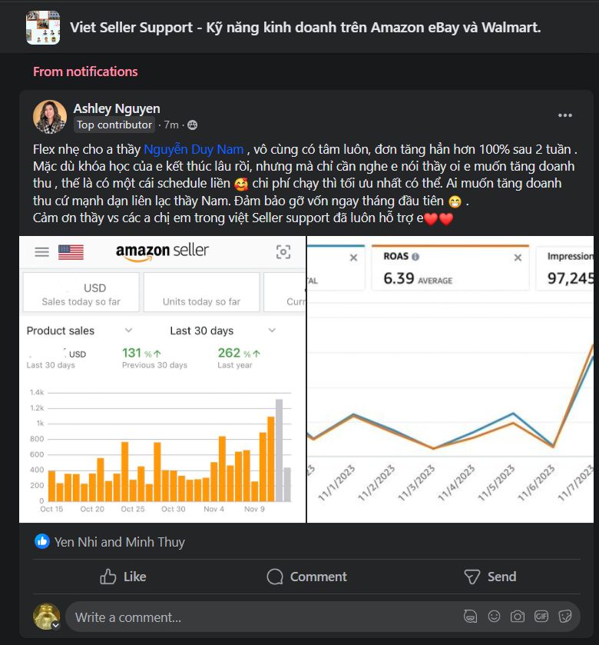The height and width of the screenshot is (645, 599).
Task: Send the post via Send button
Action: [x=490, y=577]
